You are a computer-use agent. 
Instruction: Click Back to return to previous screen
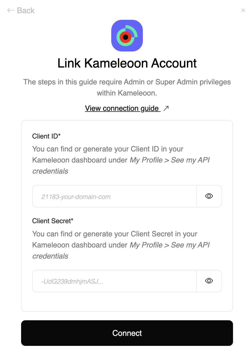pyautogui.click(x=21, y=10)
